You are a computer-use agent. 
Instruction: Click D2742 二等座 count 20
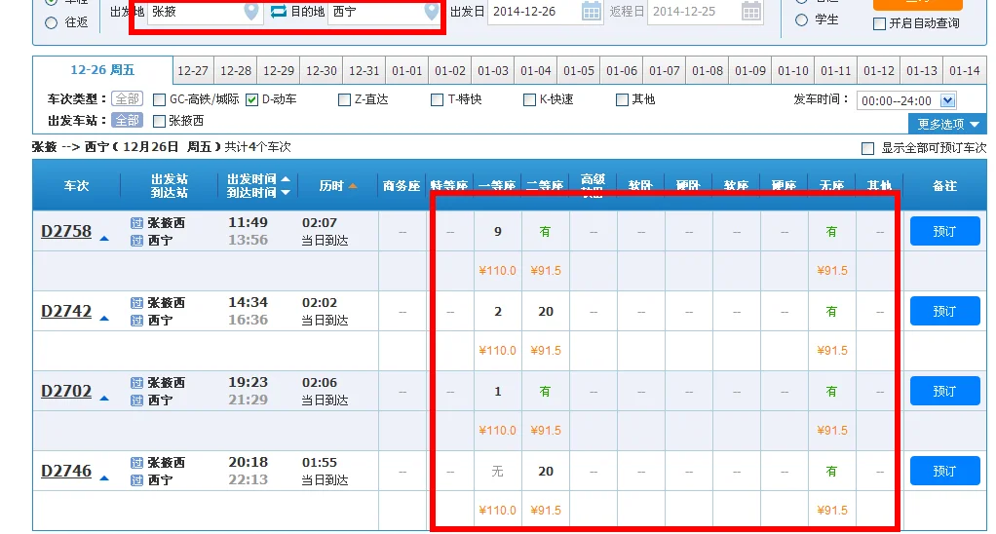coord(546,312)
